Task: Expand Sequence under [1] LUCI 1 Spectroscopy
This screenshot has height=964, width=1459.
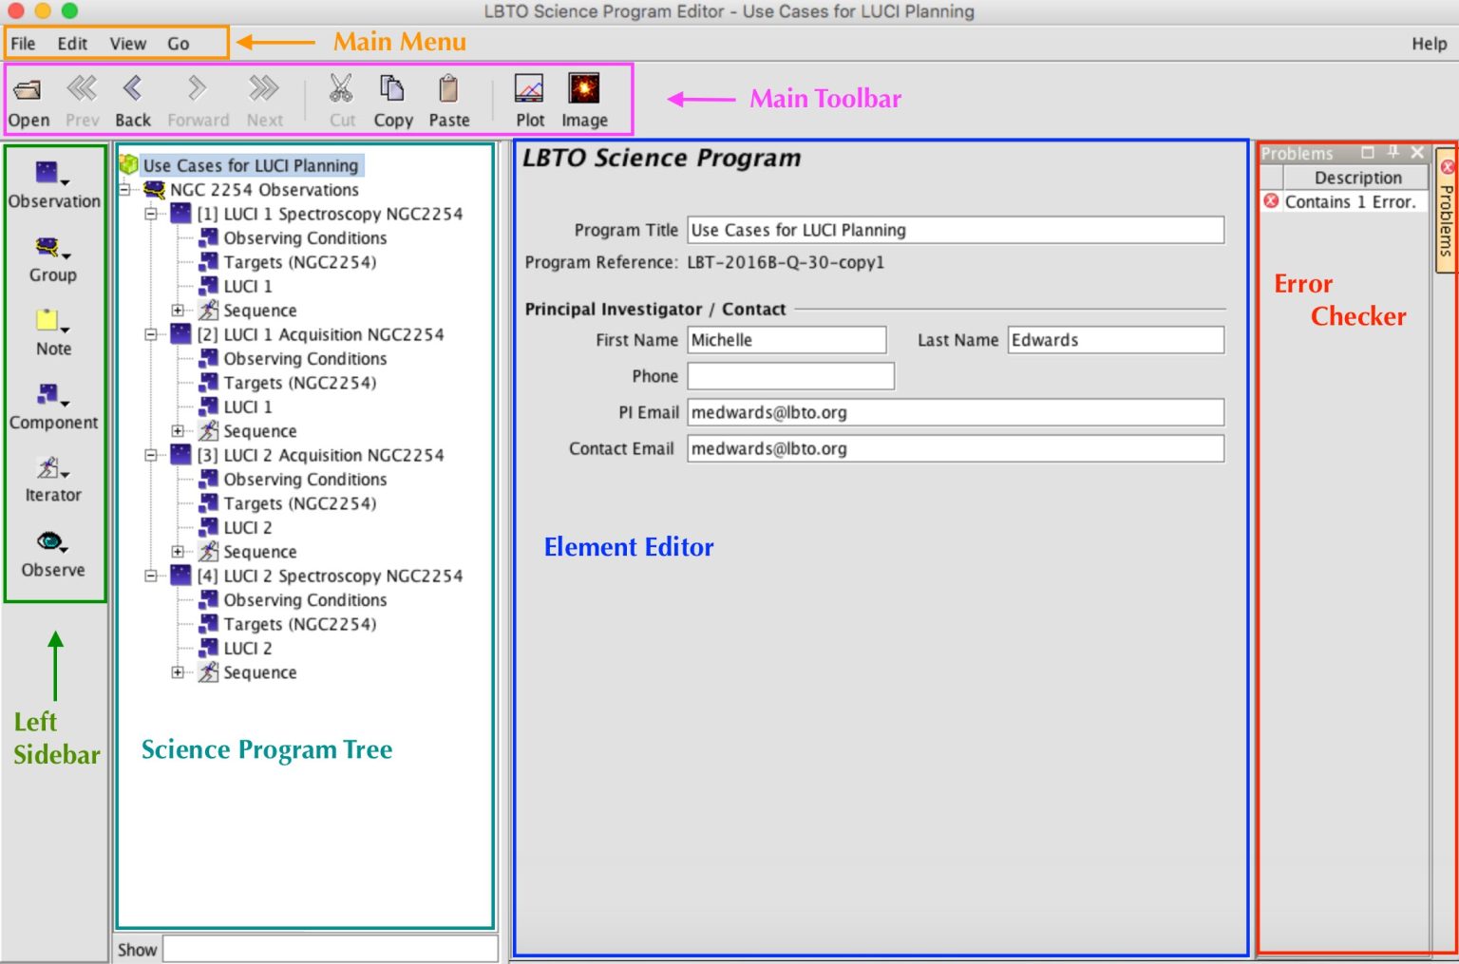Action: pos(178,311)
